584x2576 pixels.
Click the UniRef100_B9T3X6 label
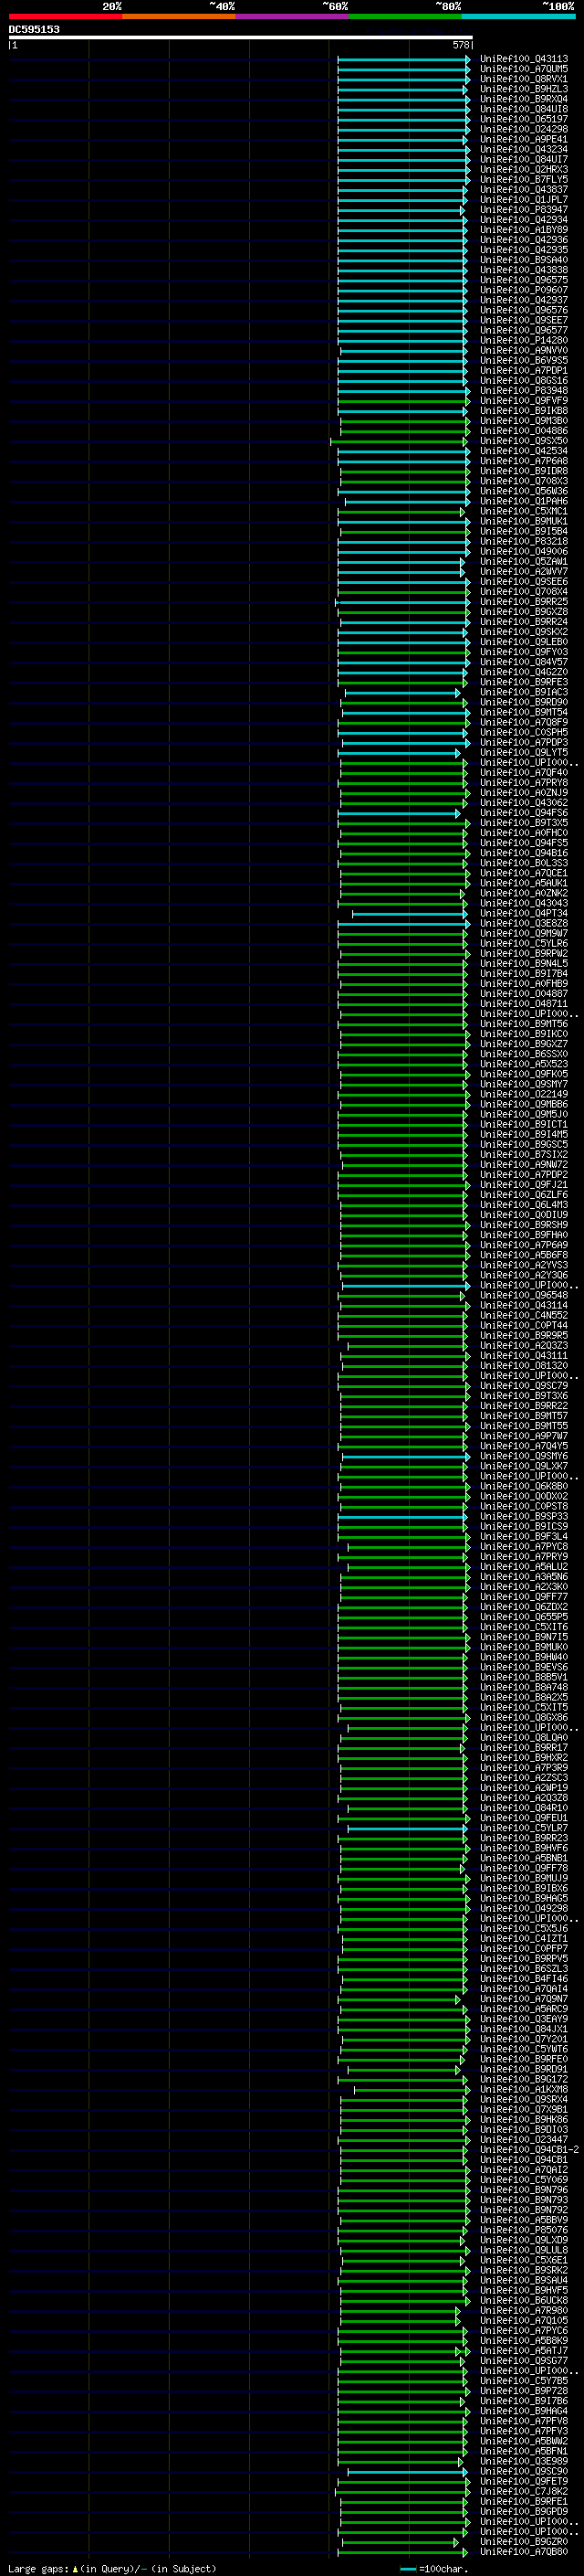[524, 1395]
